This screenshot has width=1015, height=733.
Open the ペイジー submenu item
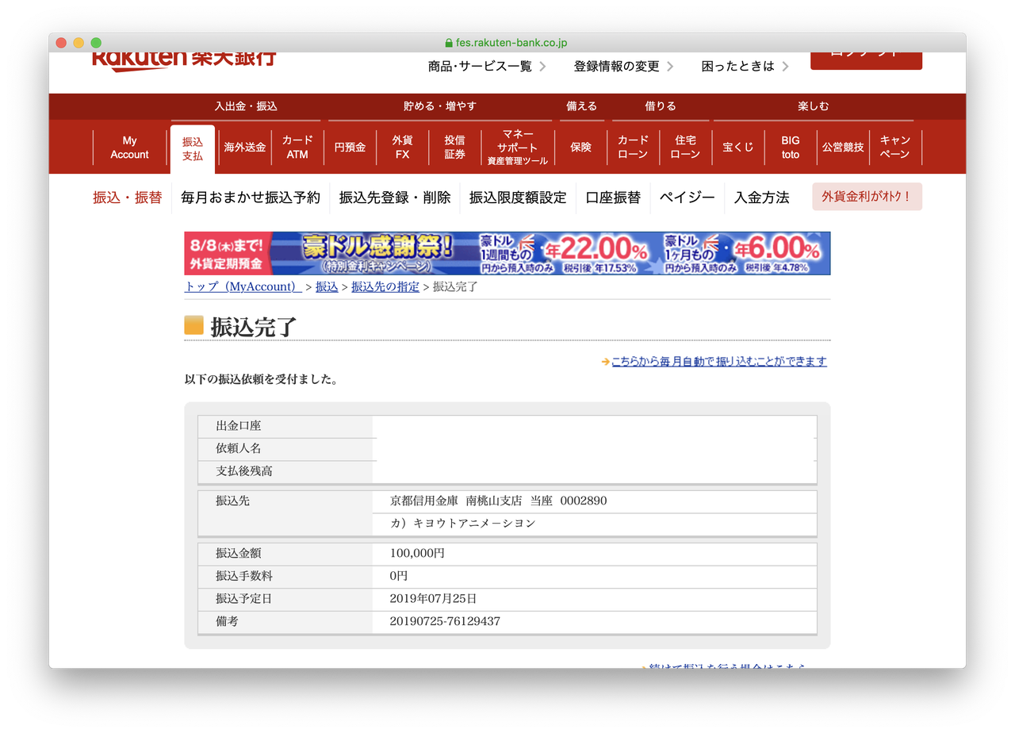click(x=688, y=198)
